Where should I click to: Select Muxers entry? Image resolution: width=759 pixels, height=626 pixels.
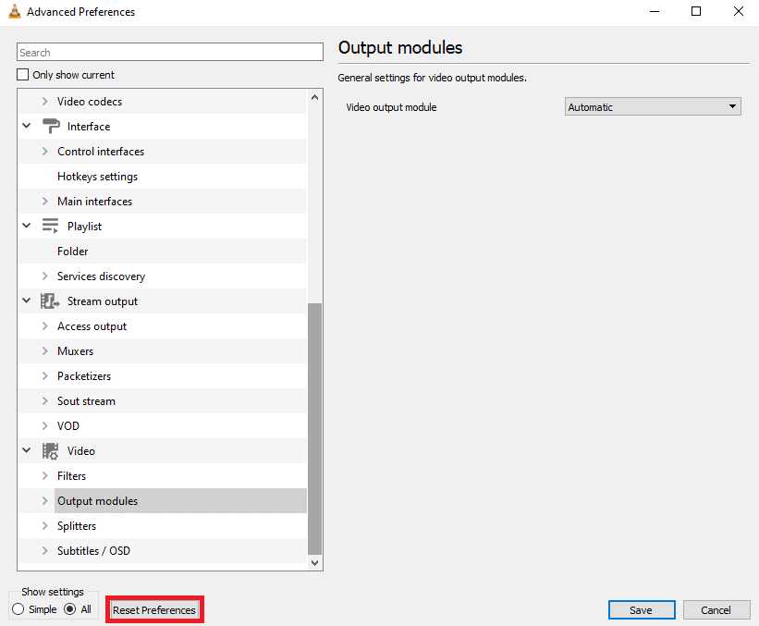75,351
